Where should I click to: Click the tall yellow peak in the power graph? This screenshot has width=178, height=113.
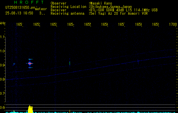coord(30,109)
